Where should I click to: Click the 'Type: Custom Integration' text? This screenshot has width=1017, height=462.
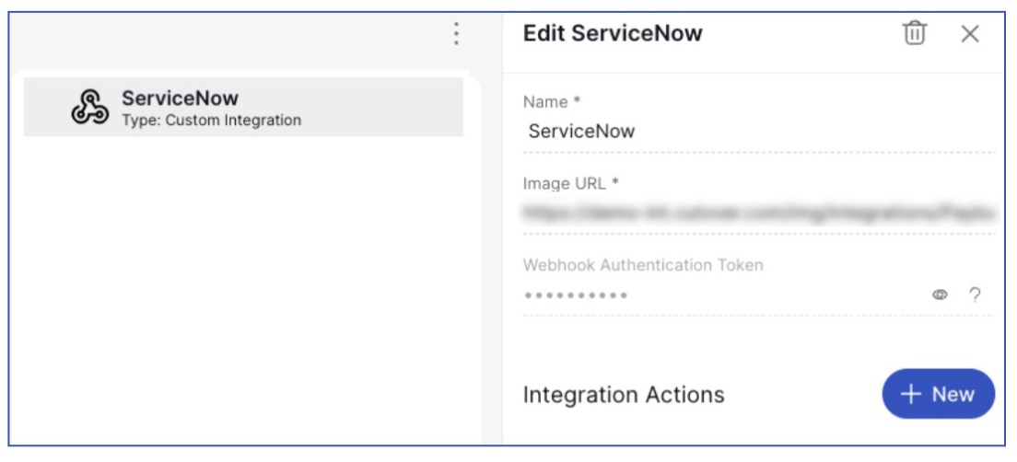tap(212, 120)
